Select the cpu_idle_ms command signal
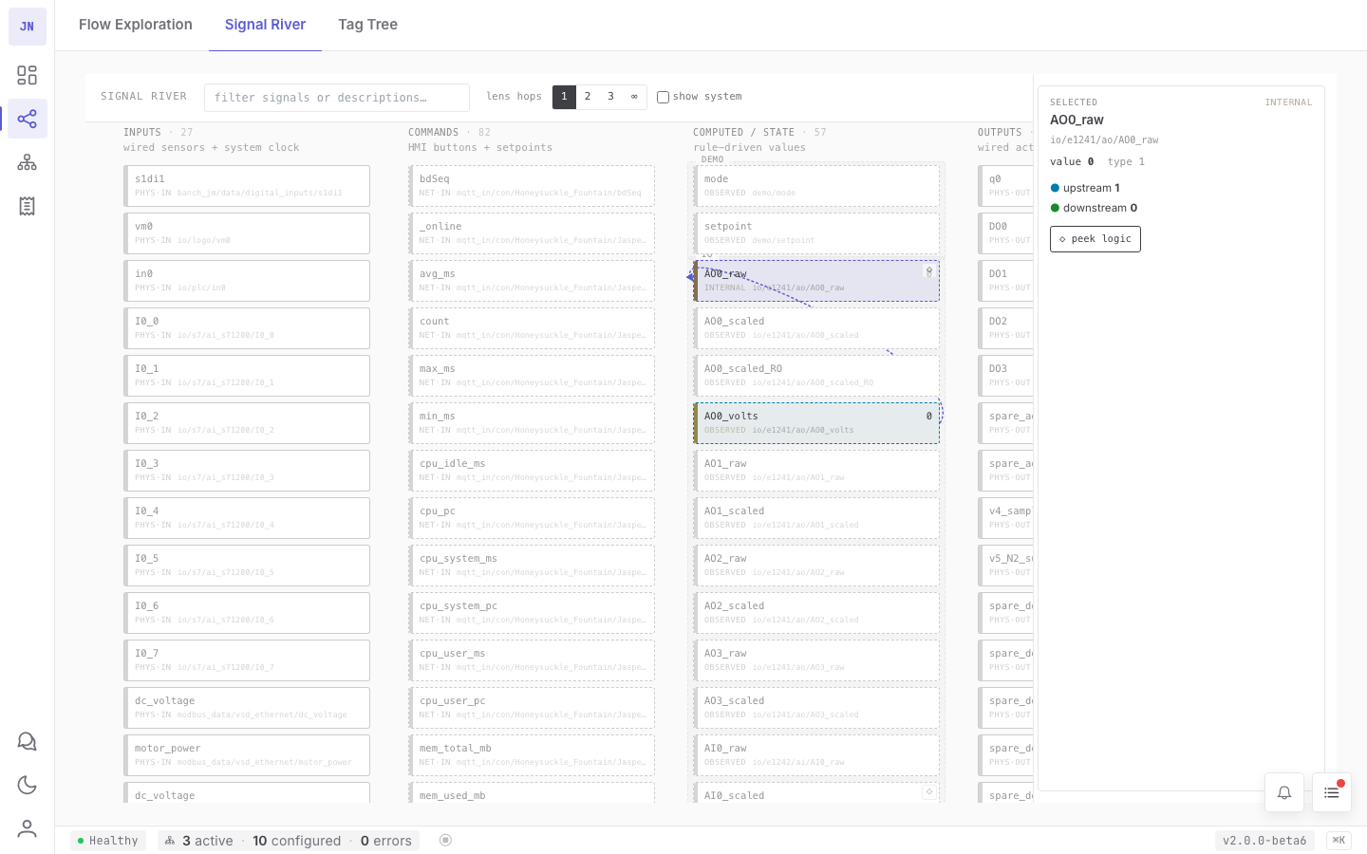The image size is (1367, 854). pos(532,471)
